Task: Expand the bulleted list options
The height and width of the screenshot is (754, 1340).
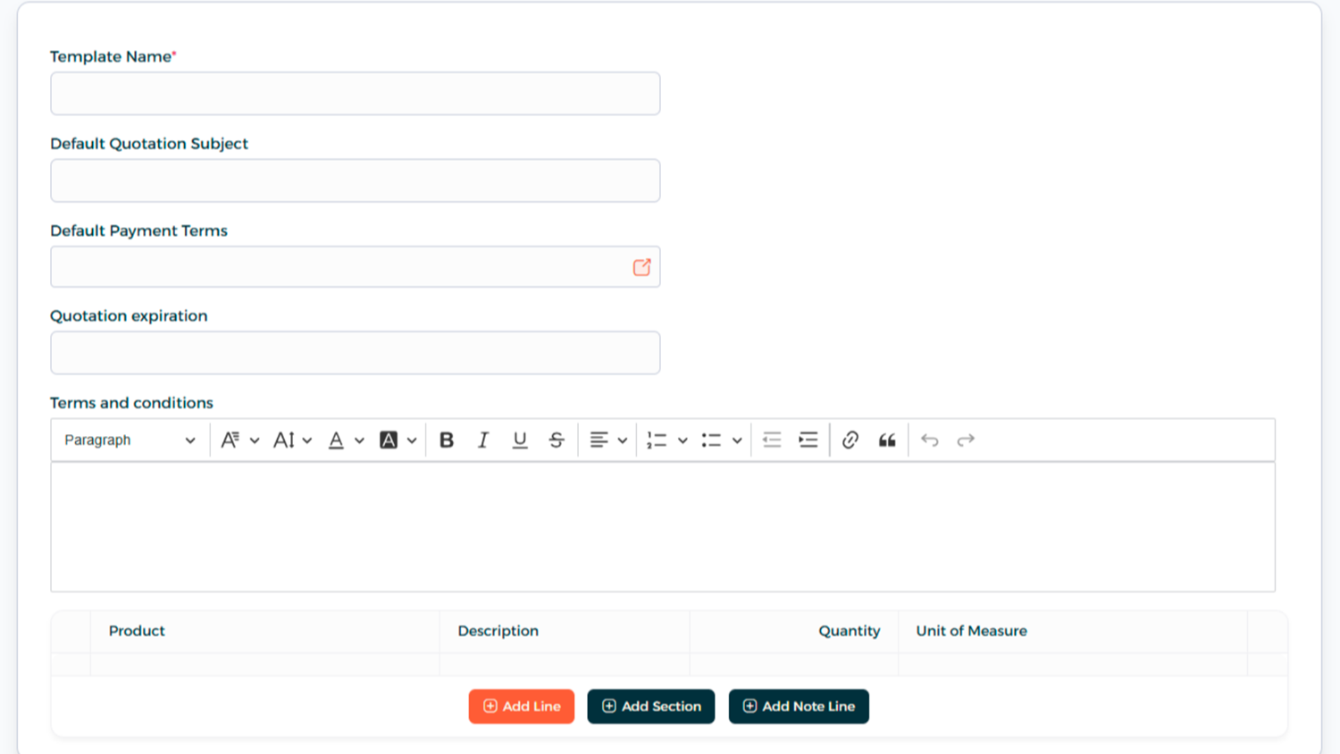Action: pyautogui.click(x=736, y=440)
